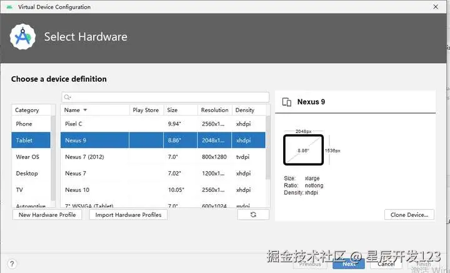
Task: Click the device table scrollbar
Action: coord(267,147)
